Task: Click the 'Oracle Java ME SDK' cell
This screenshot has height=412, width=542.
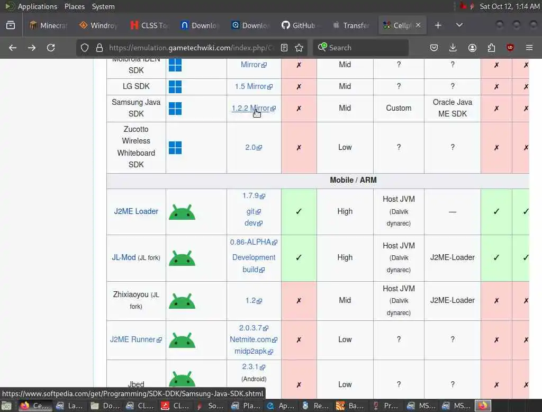Action: point(453,108)
